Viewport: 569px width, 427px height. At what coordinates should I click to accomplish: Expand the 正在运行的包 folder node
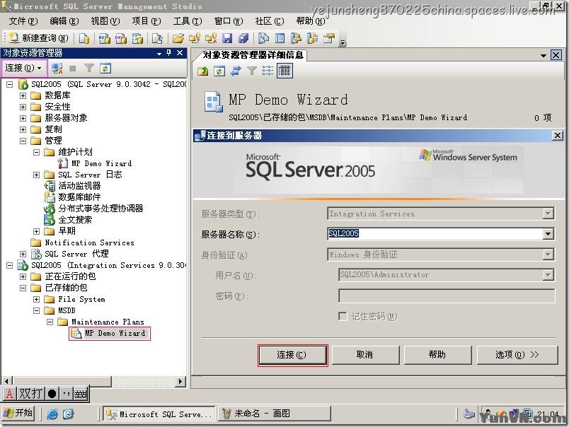point(23,276)
